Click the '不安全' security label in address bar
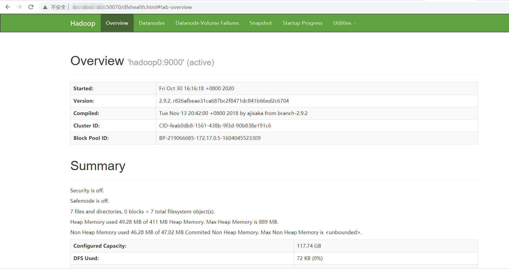 tap(58, 7)
